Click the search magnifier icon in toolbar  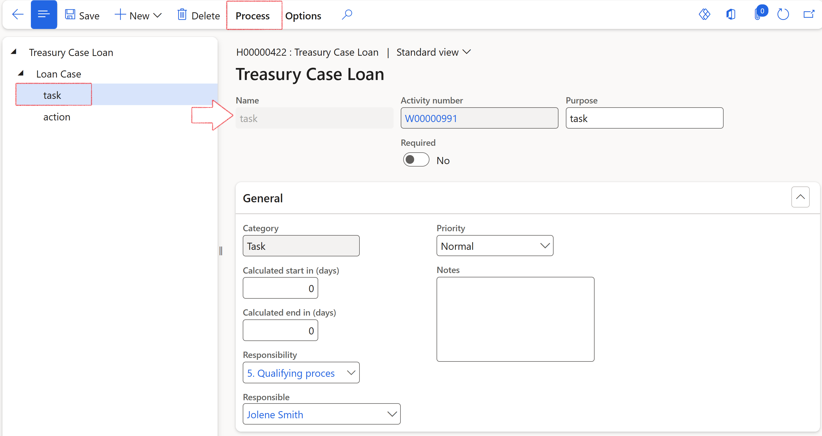[347, 14]
